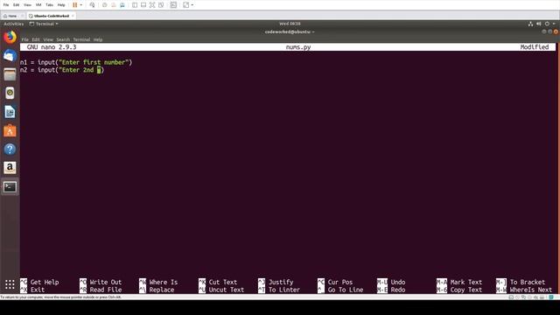
Task: Show Applications grid button
Action: (x=10, y=284)
